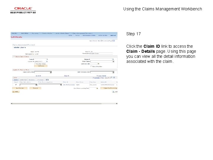Image resolution: width=213 pixels, height=160 pixels.
Task: Click the Add button at bottom right
Action: [115, 92]
